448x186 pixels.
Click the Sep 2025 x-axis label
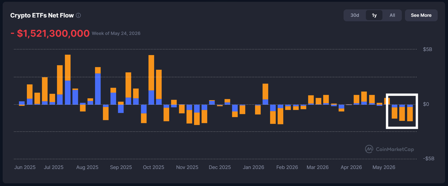pos(121,167)
